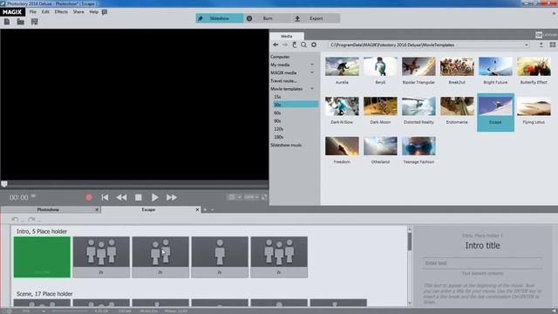Select the Dark Moon template
Image resolution: width=558 pixels, height=314 pixels.
(380, 106)
